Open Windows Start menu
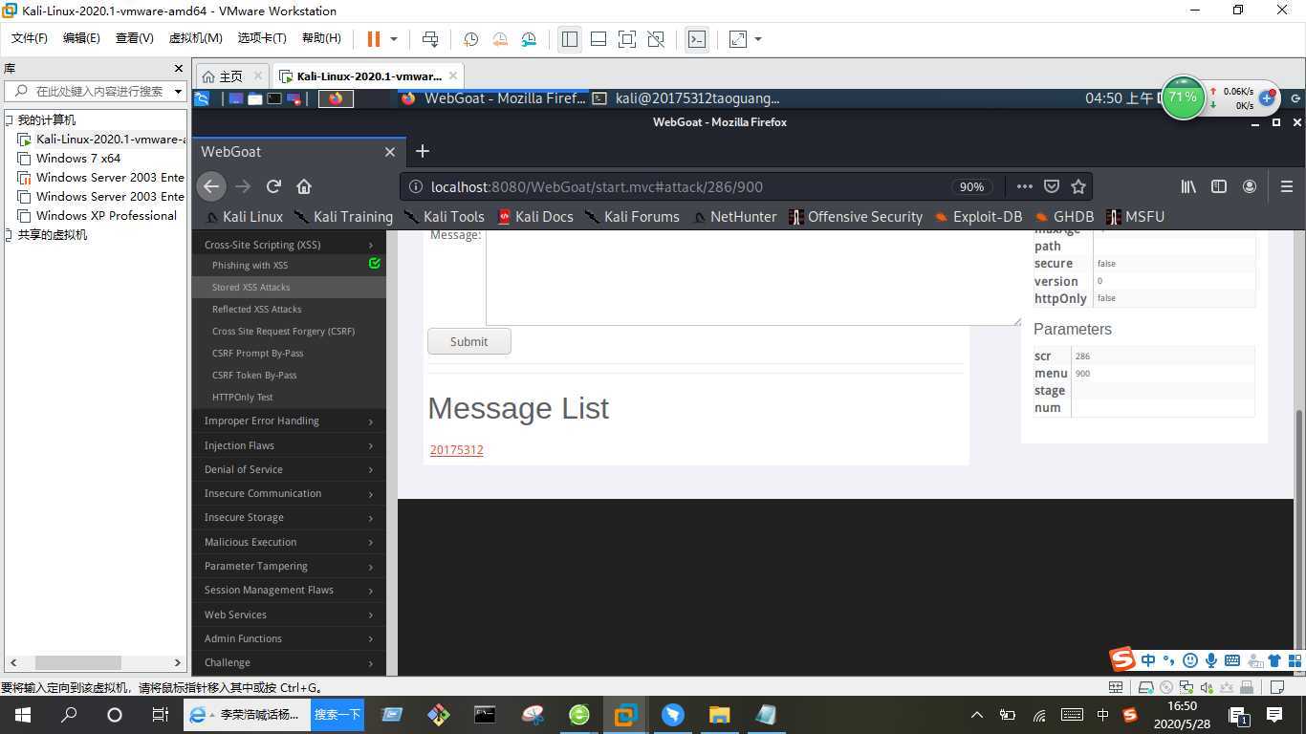1306x734 pixels. pyautogui.click(x=22, y=715)
